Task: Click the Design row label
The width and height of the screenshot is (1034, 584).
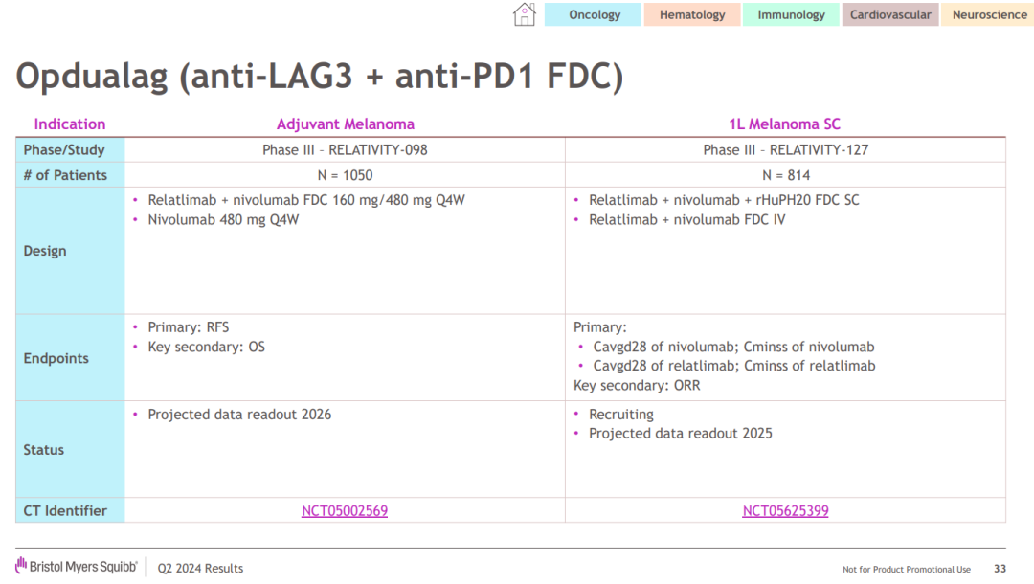Action: click(45, 251)
